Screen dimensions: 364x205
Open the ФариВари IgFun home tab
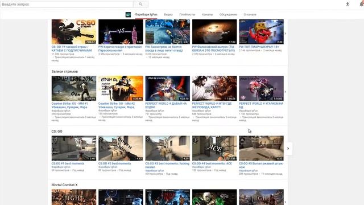(x=146, y=14)
